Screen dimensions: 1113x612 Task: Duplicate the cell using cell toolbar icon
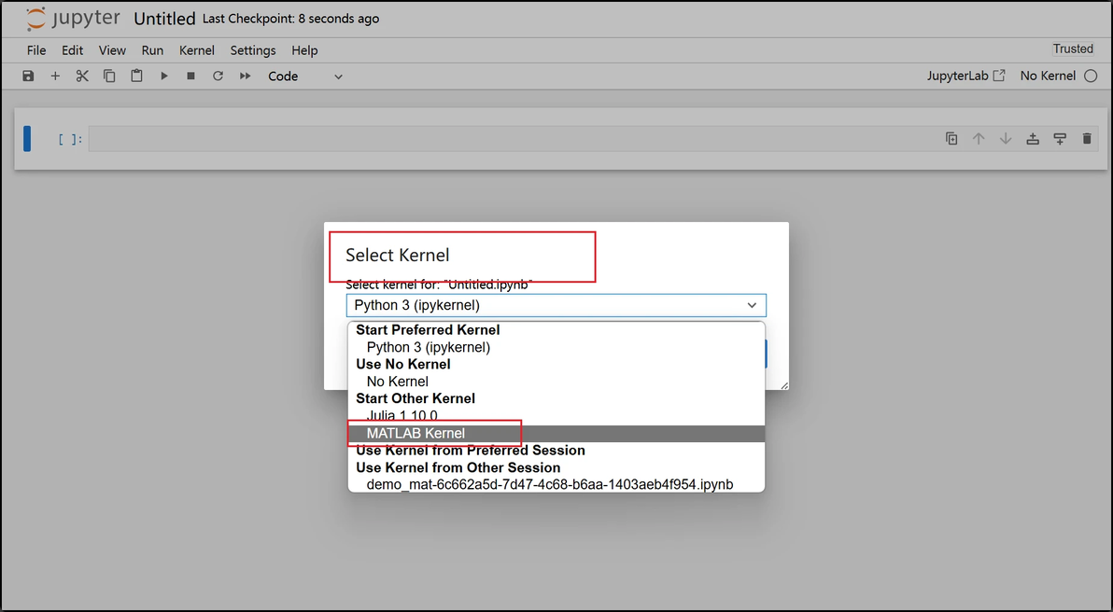(x=951, y=139)
